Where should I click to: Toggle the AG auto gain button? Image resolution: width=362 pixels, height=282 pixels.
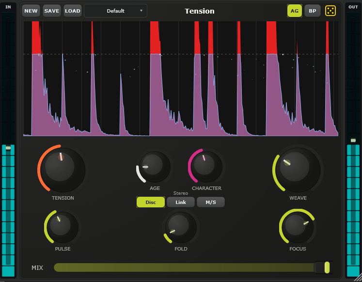[295, 11]
